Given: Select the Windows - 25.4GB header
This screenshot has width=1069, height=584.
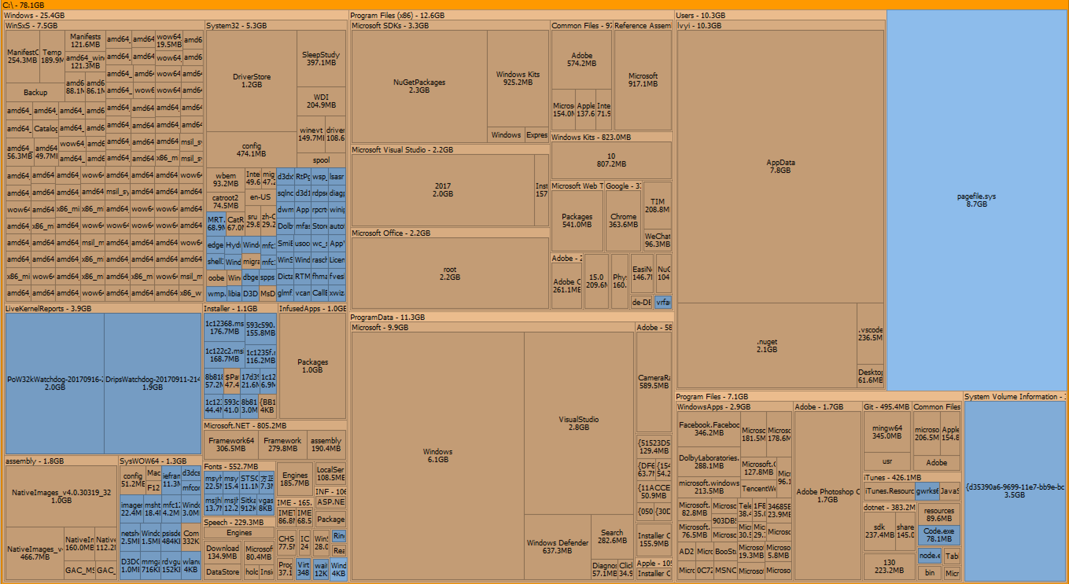Looking at the screenshot, I should (175, 15).
